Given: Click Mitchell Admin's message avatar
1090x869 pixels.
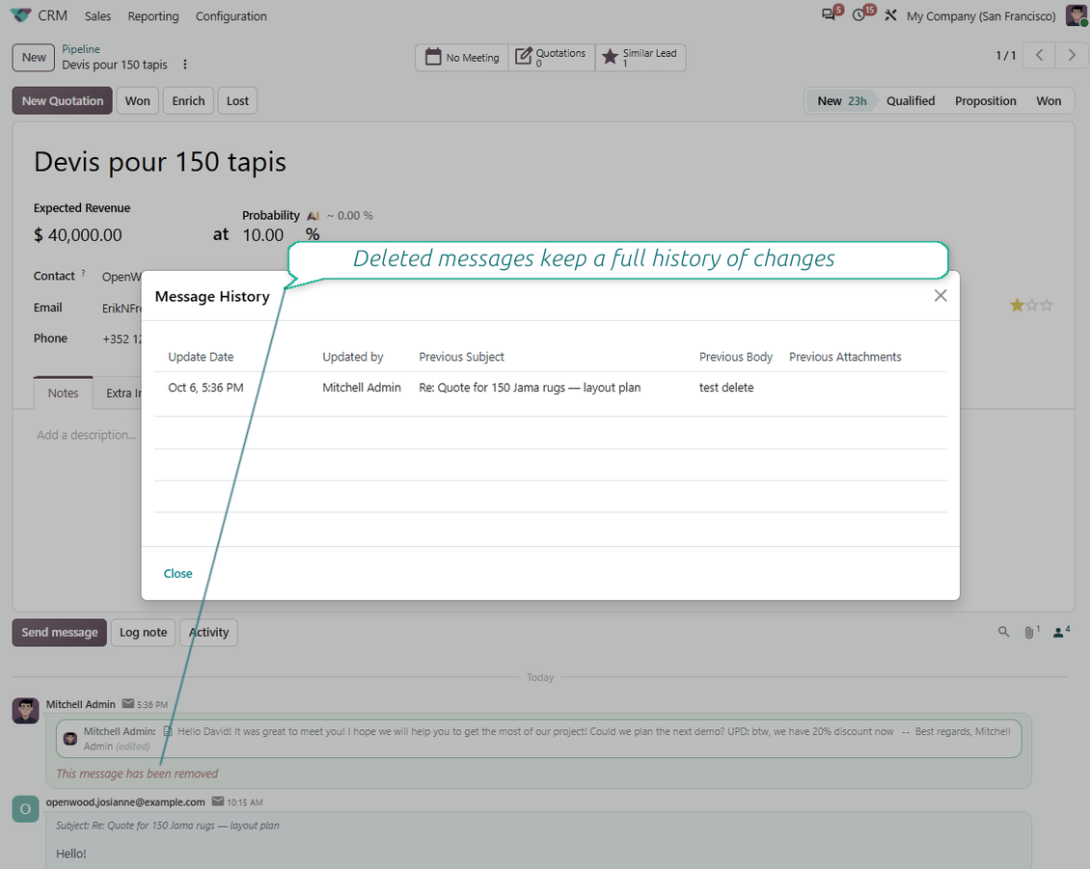Looking at the screenshot, I should 26,711.
